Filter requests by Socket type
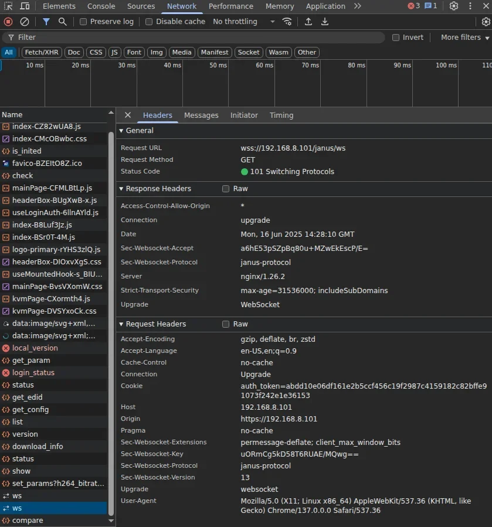The height and width of the screenshot is (527, 492). 249,52
